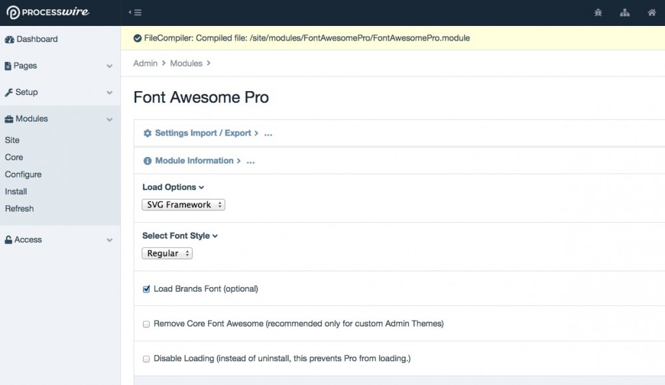This screenshot has height=385, width=665.
Task: Click the Admin breadcrumb link
Action: [145, 63]
